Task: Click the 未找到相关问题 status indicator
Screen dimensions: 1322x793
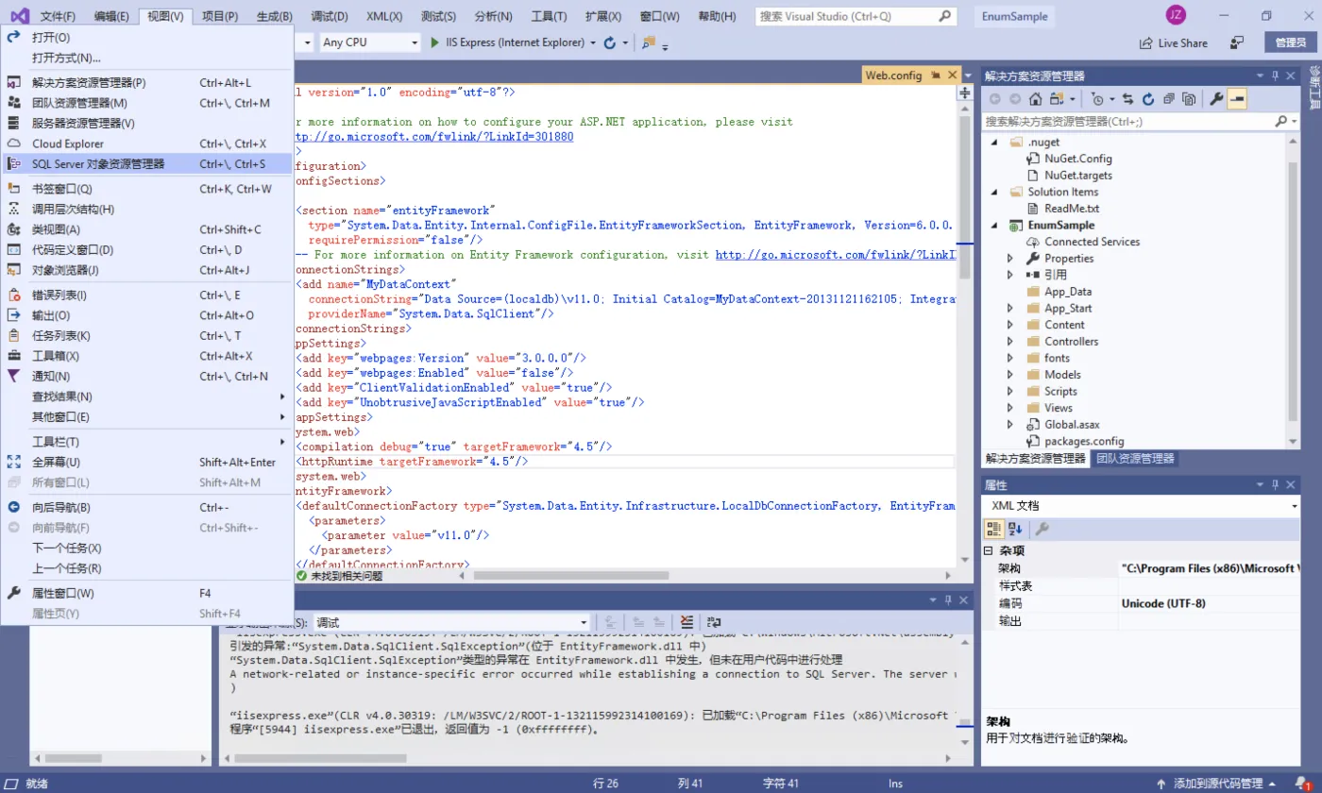Action: (x=339, y=575)
